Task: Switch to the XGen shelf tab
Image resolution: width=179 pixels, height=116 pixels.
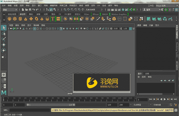Action: 86,14
